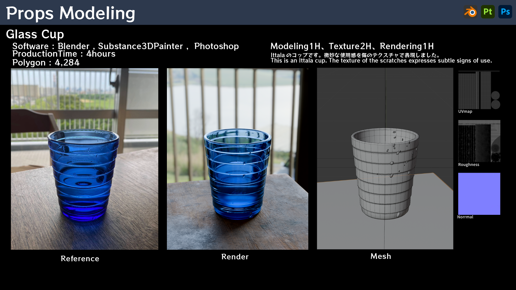Image resolution: width=516 pixels, height=290 pixels.
Task: Click the Render caption label
Action: (235, 257)
